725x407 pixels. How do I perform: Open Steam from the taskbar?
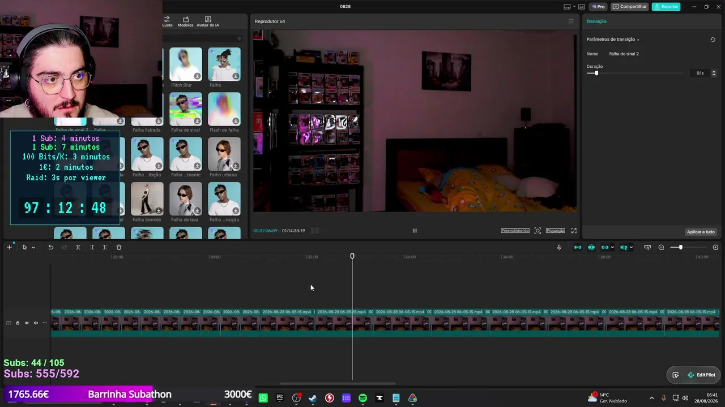[313, 398]
